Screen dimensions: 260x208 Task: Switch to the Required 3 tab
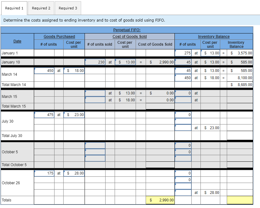(x=68, y=8)
